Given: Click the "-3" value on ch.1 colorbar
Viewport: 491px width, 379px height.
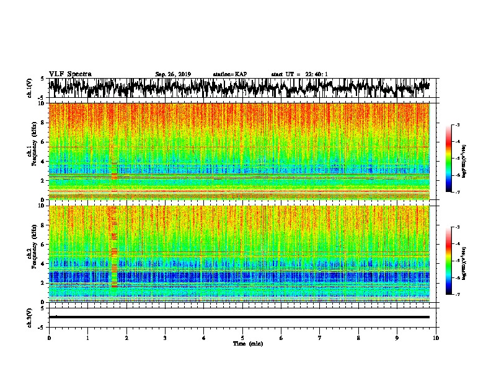Looking at the screenshot, I should 458,124.
